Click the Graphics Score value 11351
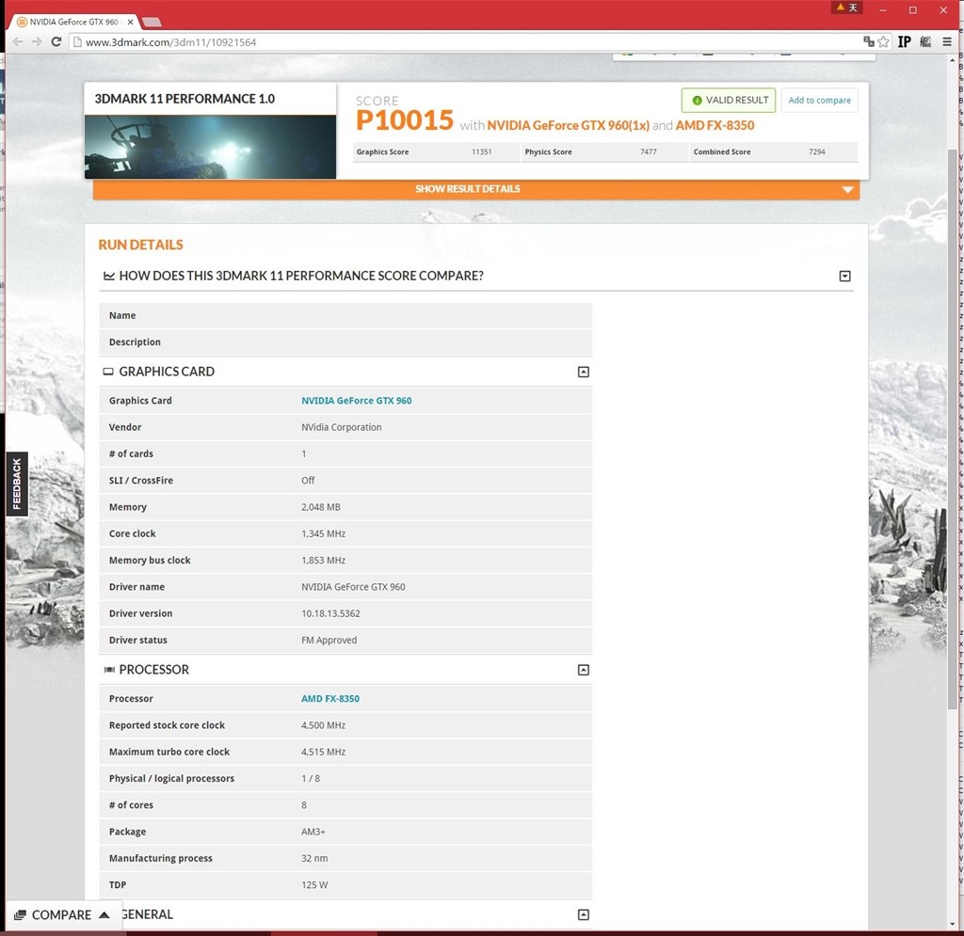This screenshot has height=936, width=964. pyautogui.click(x=481, y=151)
